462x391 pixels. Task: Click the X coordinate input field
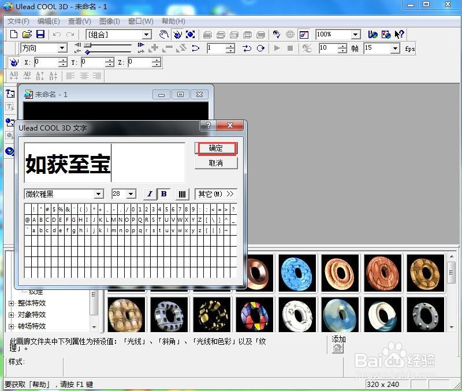click(46, 62)
